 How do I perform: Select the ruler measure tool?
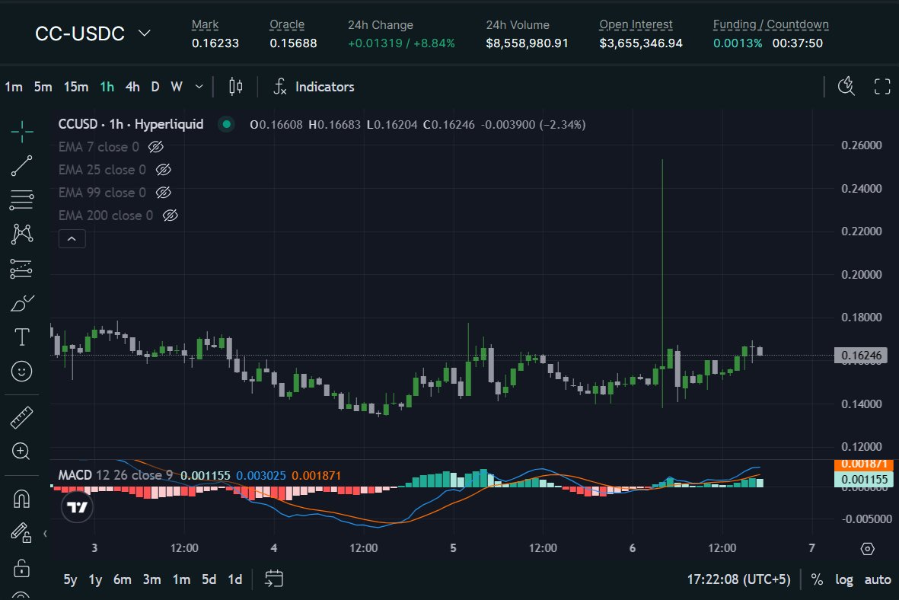pyautogui.click(x=22, y=417)
